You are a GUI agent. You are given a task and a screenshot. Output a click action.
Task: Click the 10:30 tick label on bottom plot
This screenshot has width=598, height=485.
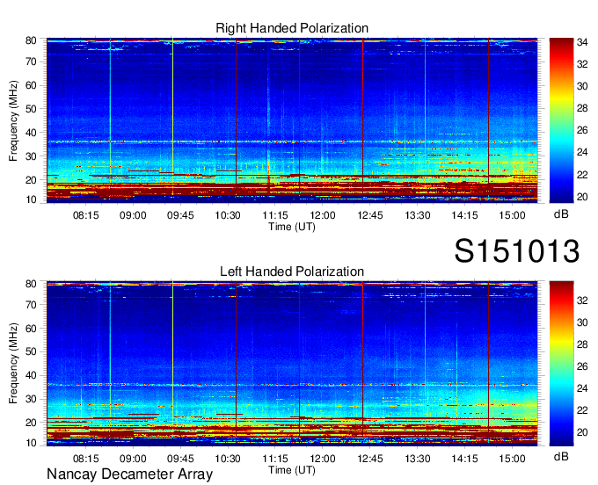(x=228, y=459)
